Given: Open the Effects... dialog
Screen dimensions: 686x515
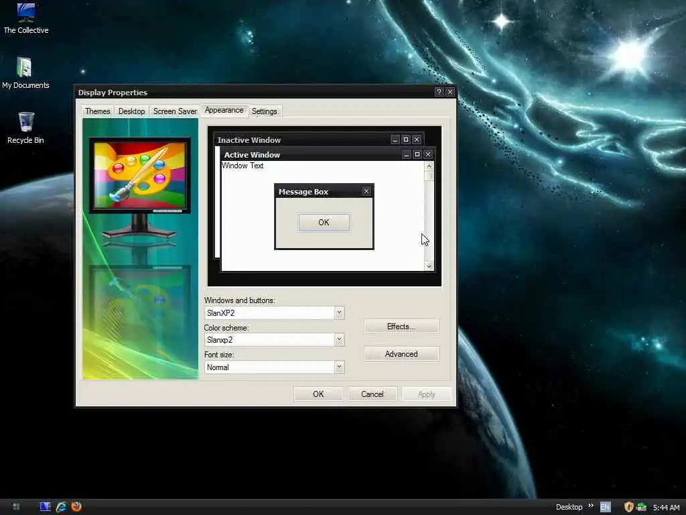Looking at the screenshot, I should click(401, 327).
